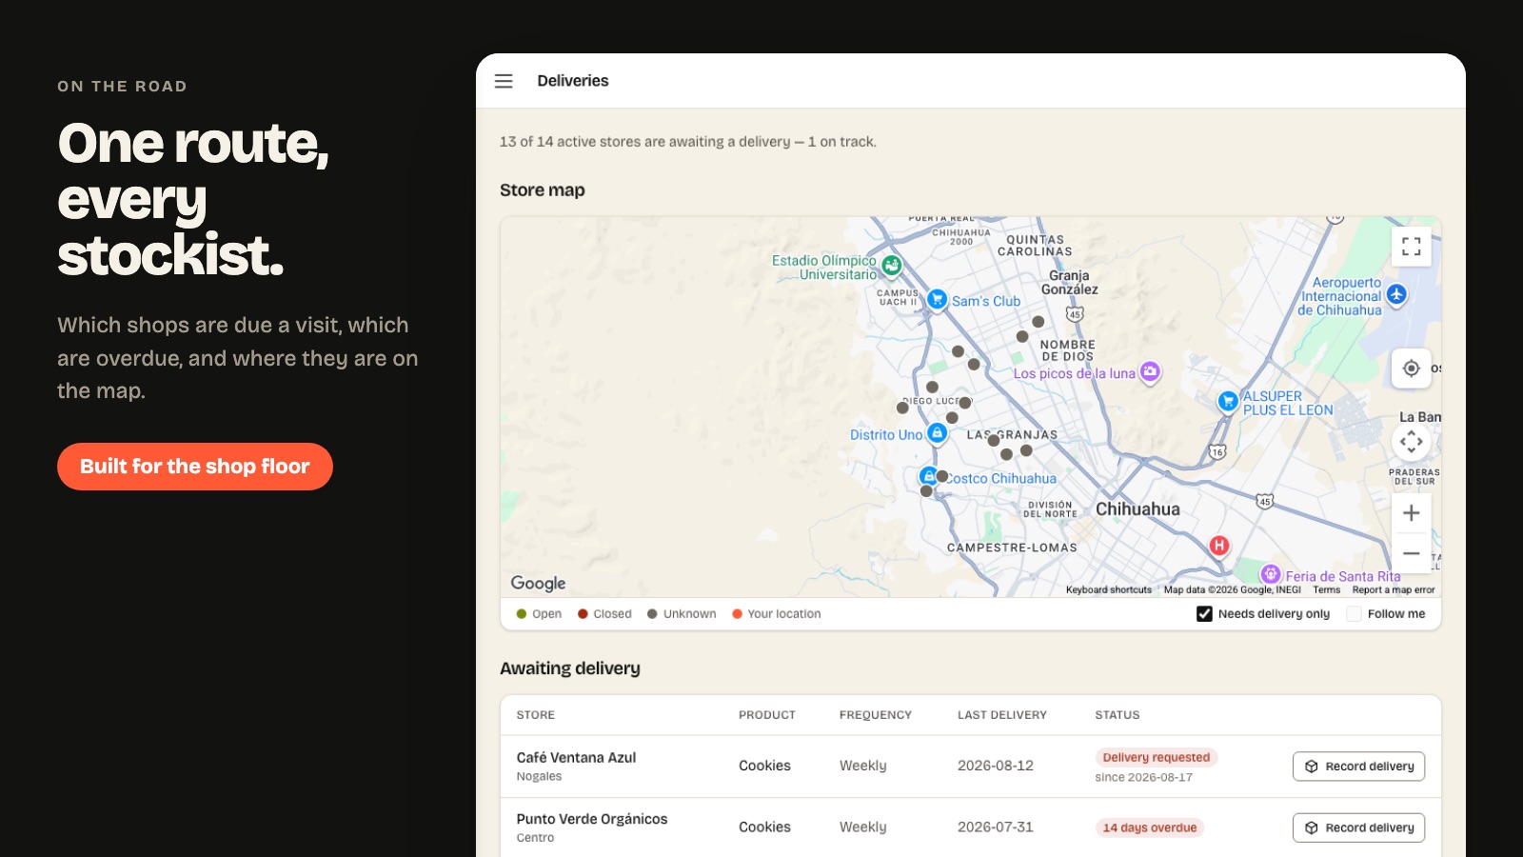This screenshot has height=857, width=1523.
Task: Click the Deliveries page title
Action: pyautogui.click(x=573, y=81)
